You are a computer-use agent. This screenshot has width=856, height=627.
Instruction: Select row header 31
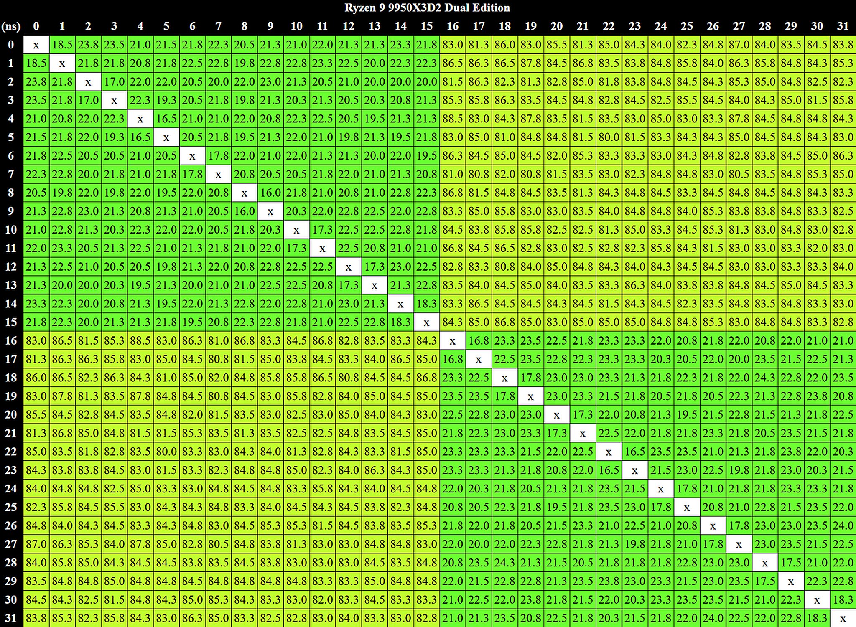[x=11, y=617]
